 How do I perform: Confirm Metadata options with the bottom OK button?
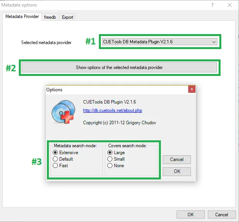point(191,215)
